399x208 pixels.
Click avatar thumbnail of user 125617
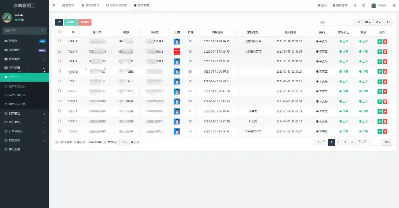click(x=177, y=51)
